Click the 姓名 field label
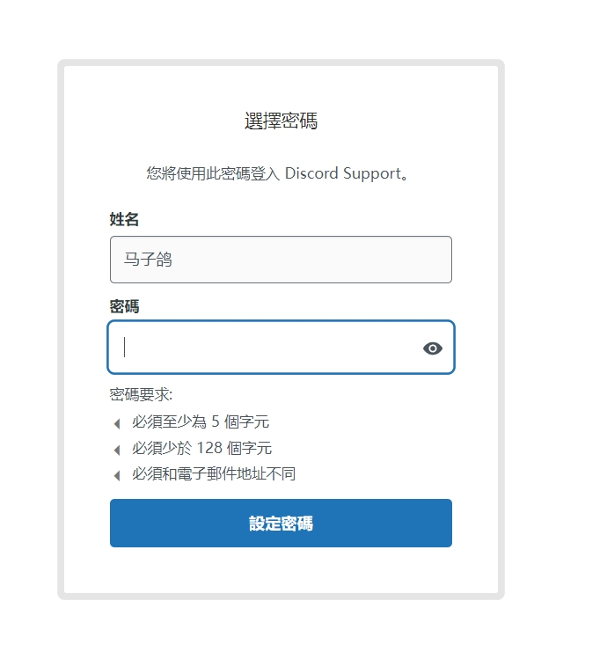The image size is (607, 667). pos(124,219)
